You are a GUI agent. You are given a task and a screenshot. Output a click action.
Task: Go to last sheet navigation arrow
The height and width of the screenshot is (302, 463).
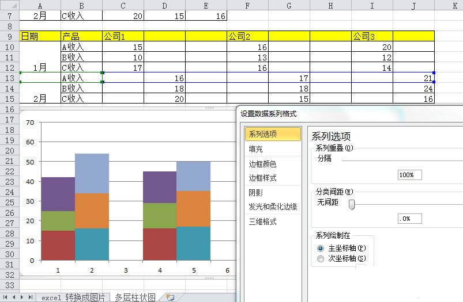tap(30, 297)
